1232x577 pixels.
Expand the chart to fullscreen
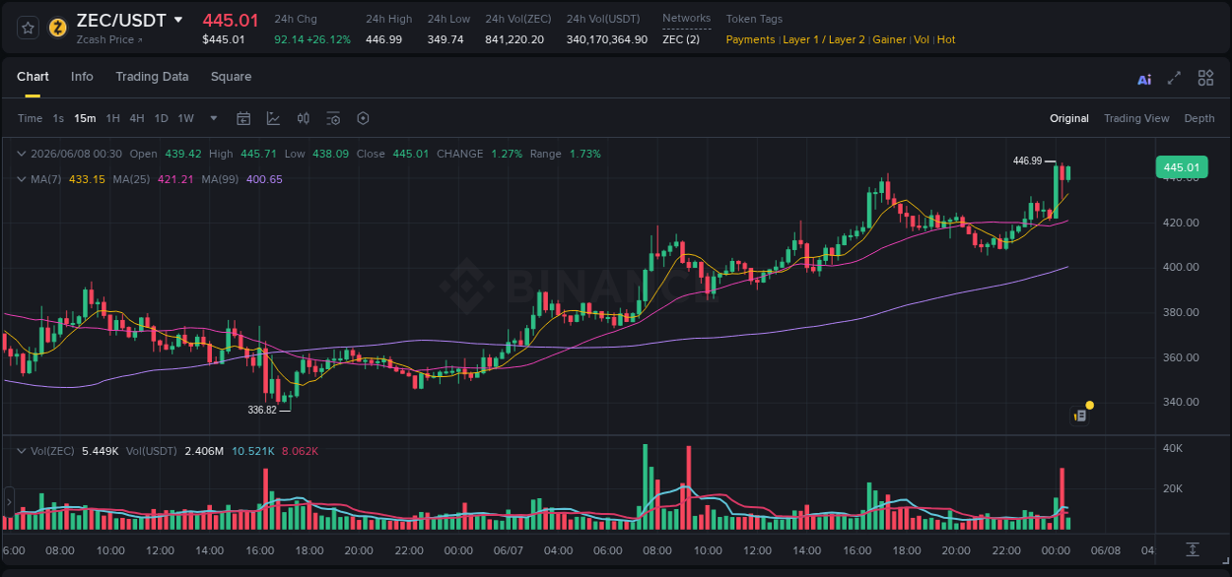point(1174,78)
